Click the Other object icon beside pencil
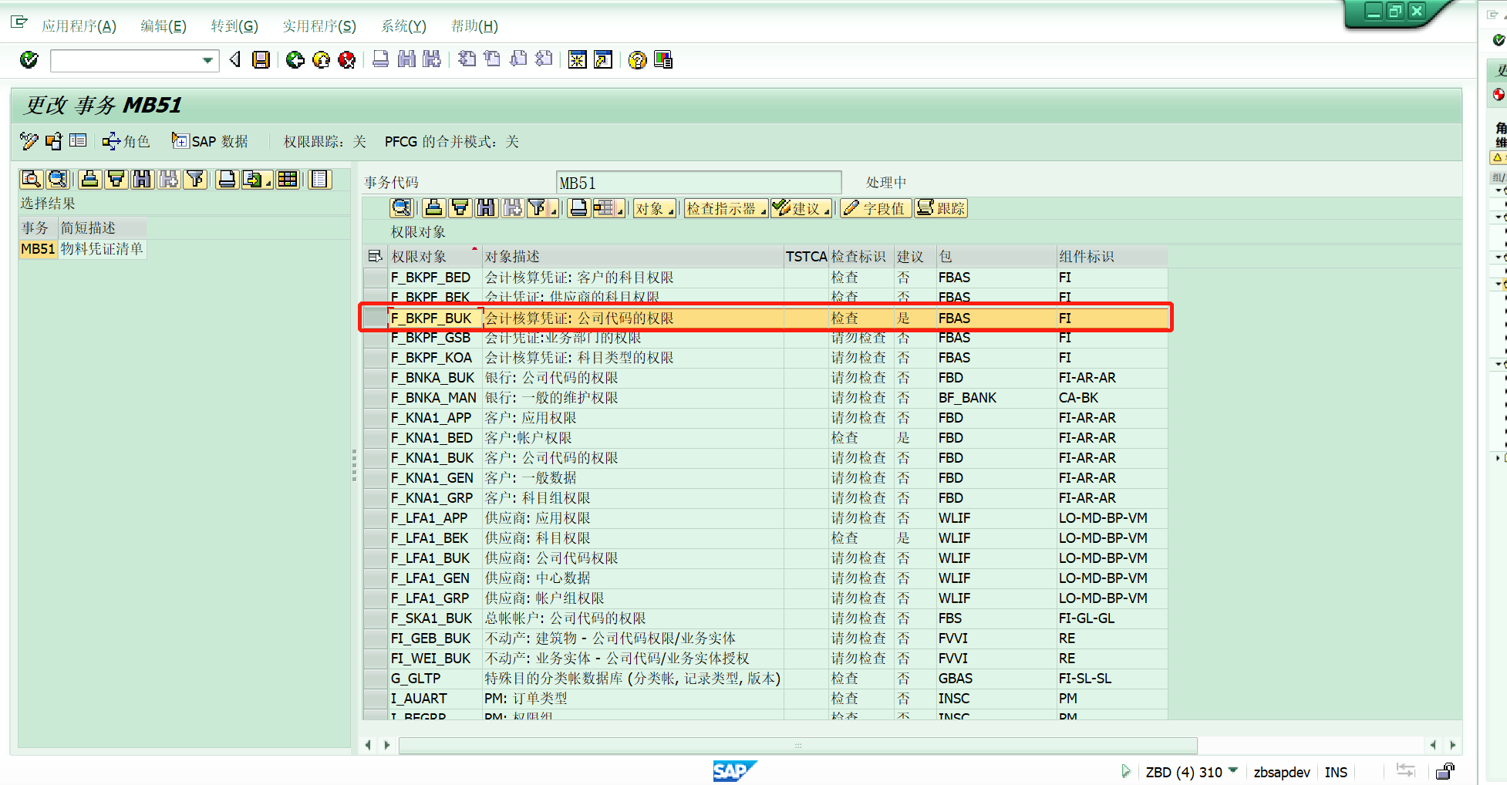The height and width of the screenshot is (785, 1507). coord(54,141)
